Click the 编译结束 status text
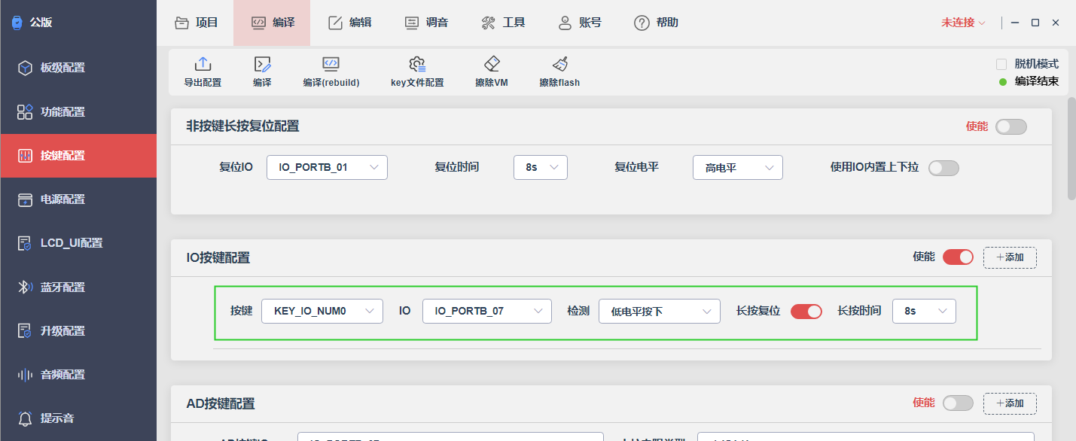The height and width of the screenshot is (441, 1076). pos(1037,81)
